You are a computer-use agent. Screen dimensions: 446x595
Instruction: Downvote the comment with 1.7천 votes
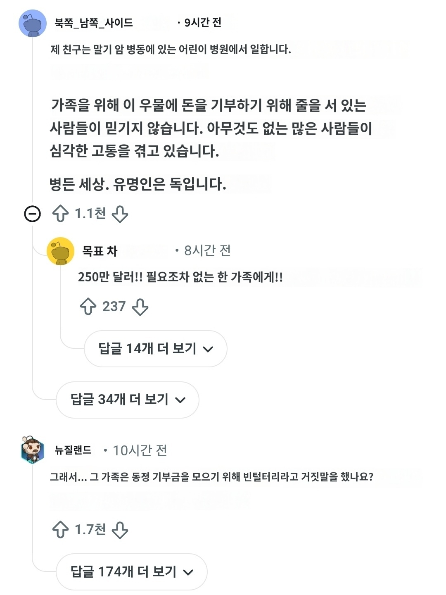[x=120, y=530]
